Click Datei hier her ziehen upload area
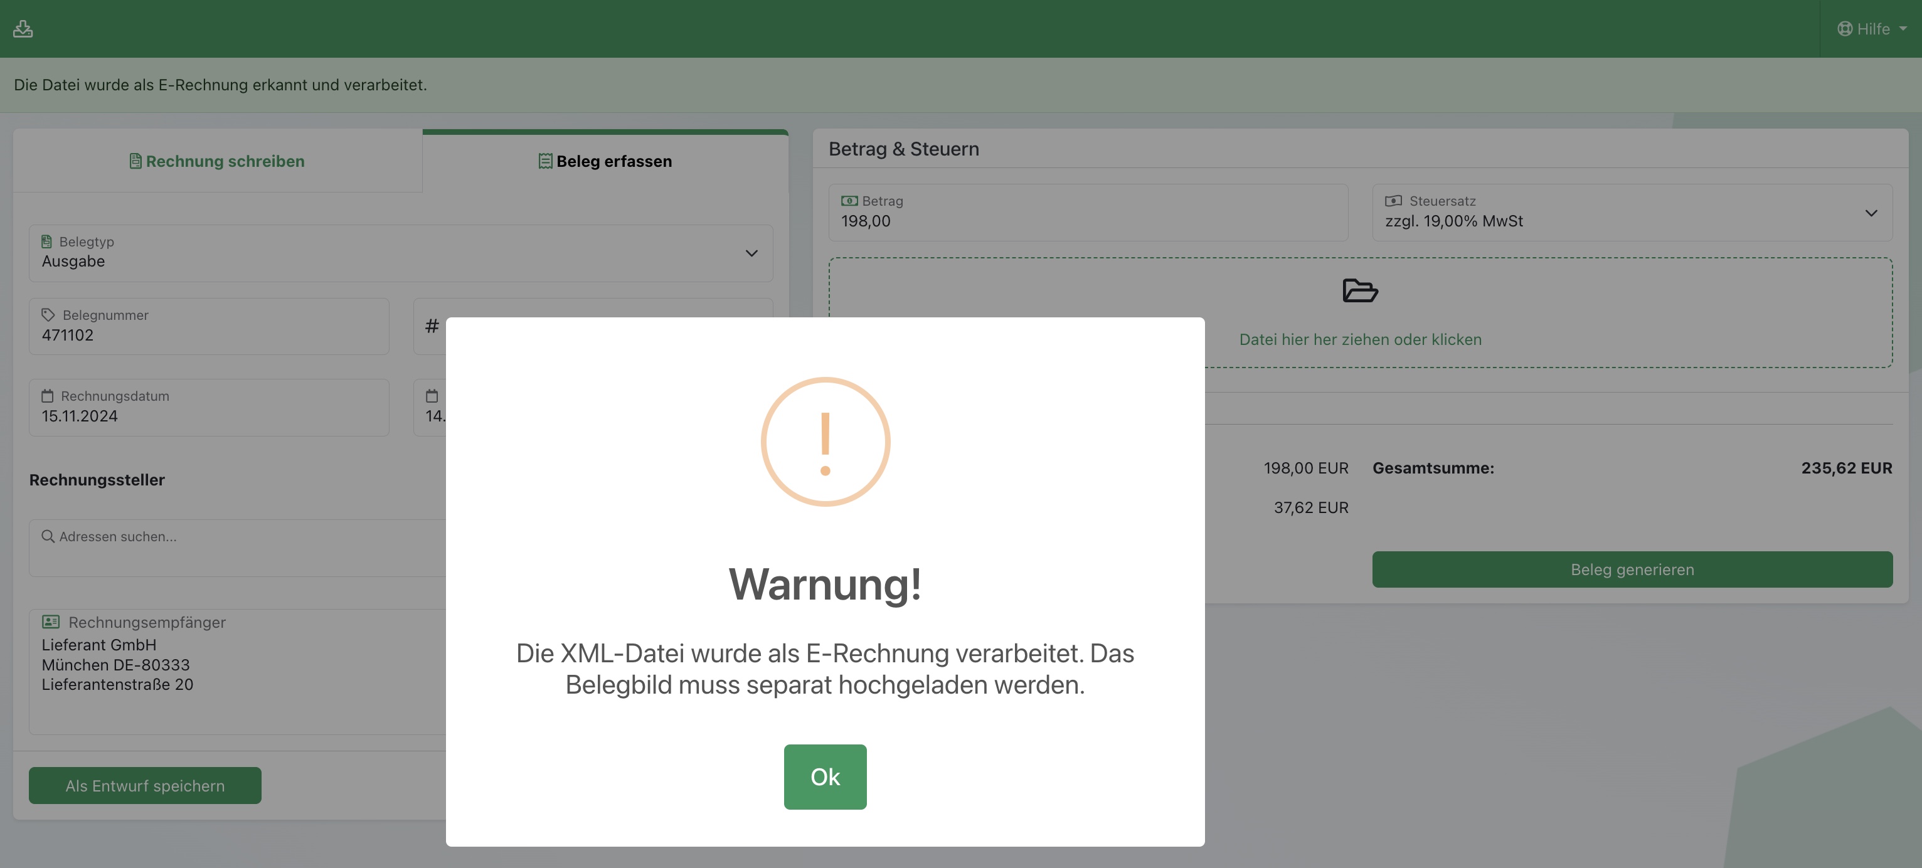 coord(1359,339)
